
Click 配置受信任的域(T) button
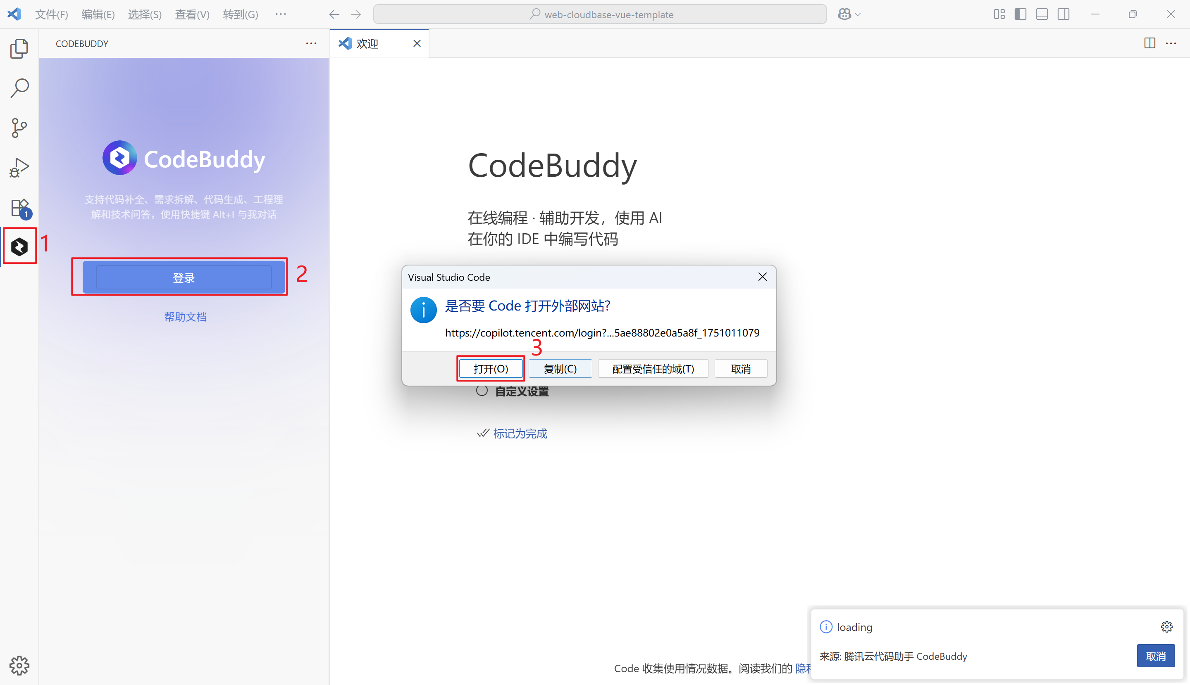653,369
